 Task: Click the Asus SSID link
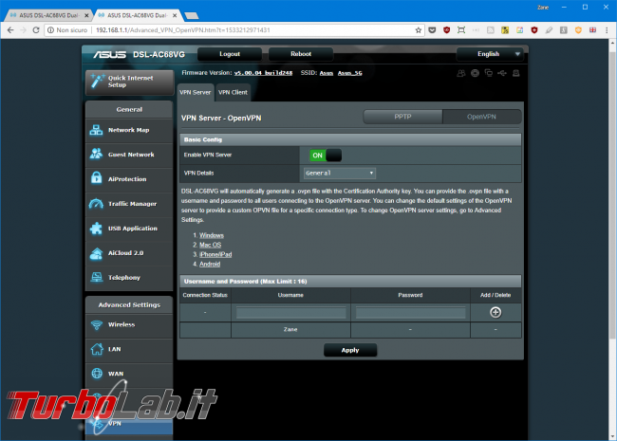[x=327, y=73]
